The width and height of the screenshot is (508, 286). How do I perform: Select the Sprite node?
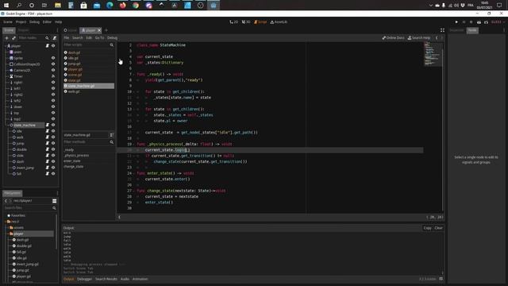18,58
